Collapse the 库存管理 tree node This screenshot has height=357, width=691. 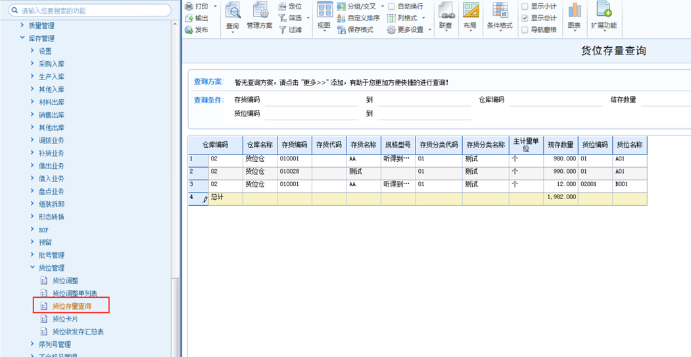[x=22, y=38]
